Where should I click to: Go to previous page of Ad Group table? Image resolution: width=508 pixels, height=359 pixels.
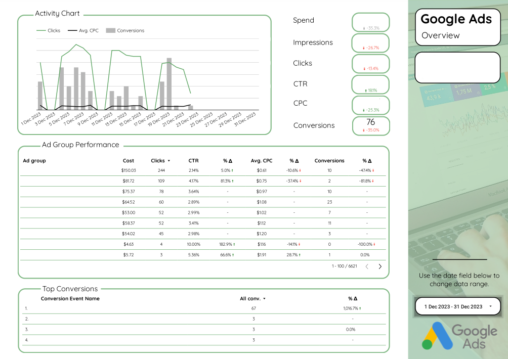click(x=367, y=266)
